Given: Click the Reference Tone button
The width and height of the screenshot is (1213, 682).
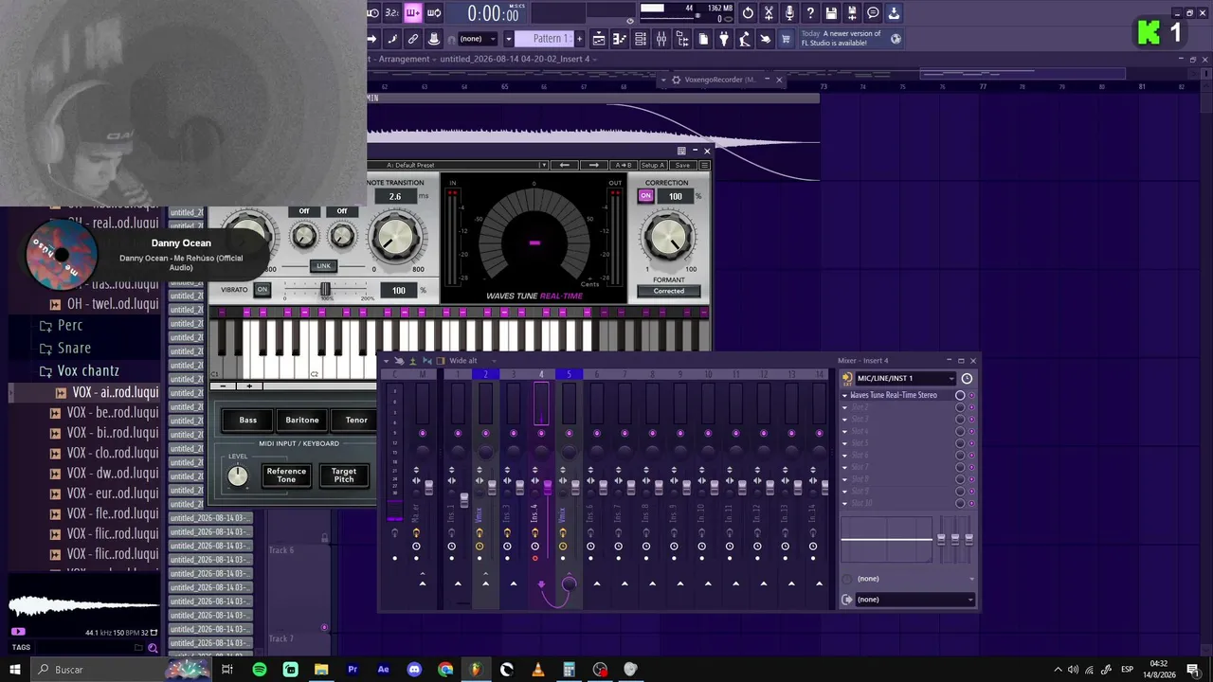Looking at the screenshot, I should point(286,475).
